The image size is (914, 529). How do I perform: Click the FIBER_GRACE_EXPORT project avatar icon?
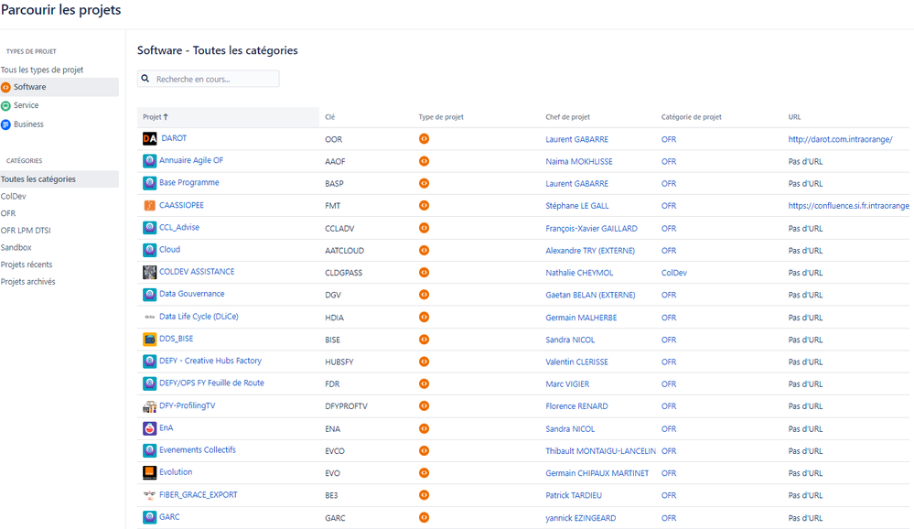tap(150, 494)
